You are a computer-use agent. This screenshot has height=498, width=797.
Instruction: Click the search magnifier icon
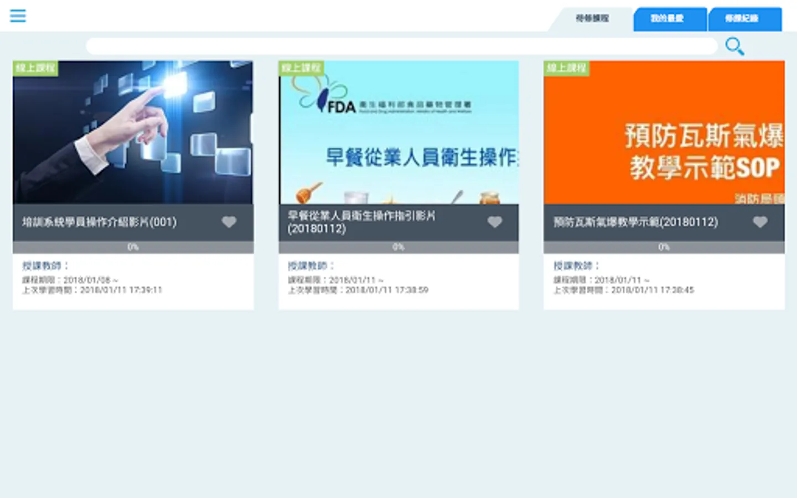(x=734, y=46)
